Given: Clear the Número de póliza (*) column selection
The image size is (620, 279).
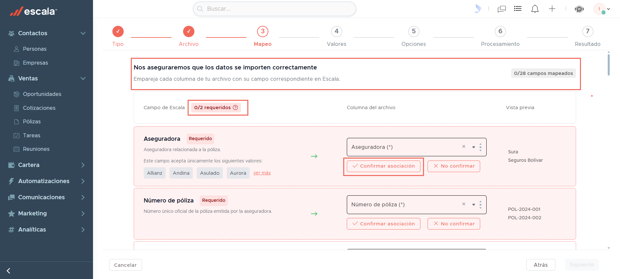Looking at the screenshot, I should [x=464, y=204].
